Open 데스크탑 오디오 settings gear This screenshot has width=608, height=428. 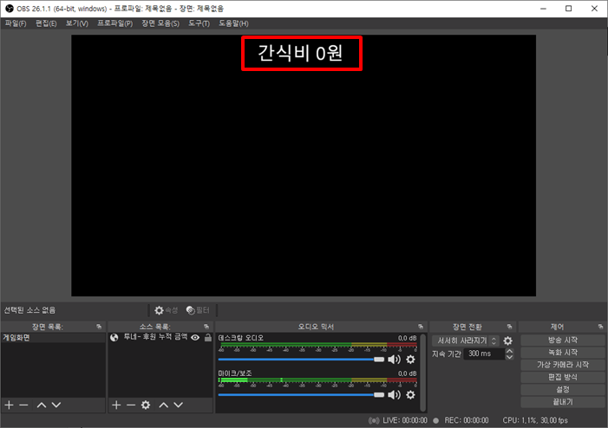[x=410, y=360]
